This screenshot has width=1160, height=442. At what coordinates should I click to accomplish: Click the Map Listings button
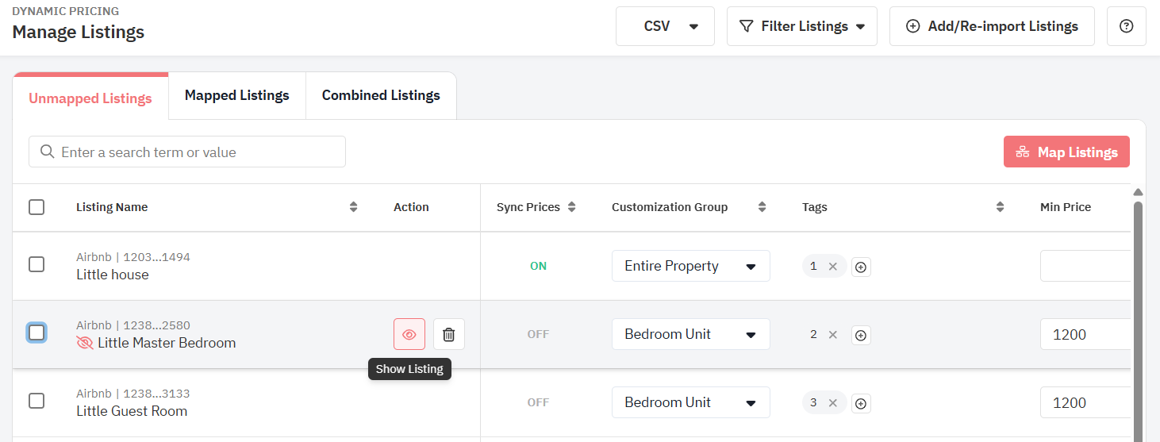coord(1066,152)
